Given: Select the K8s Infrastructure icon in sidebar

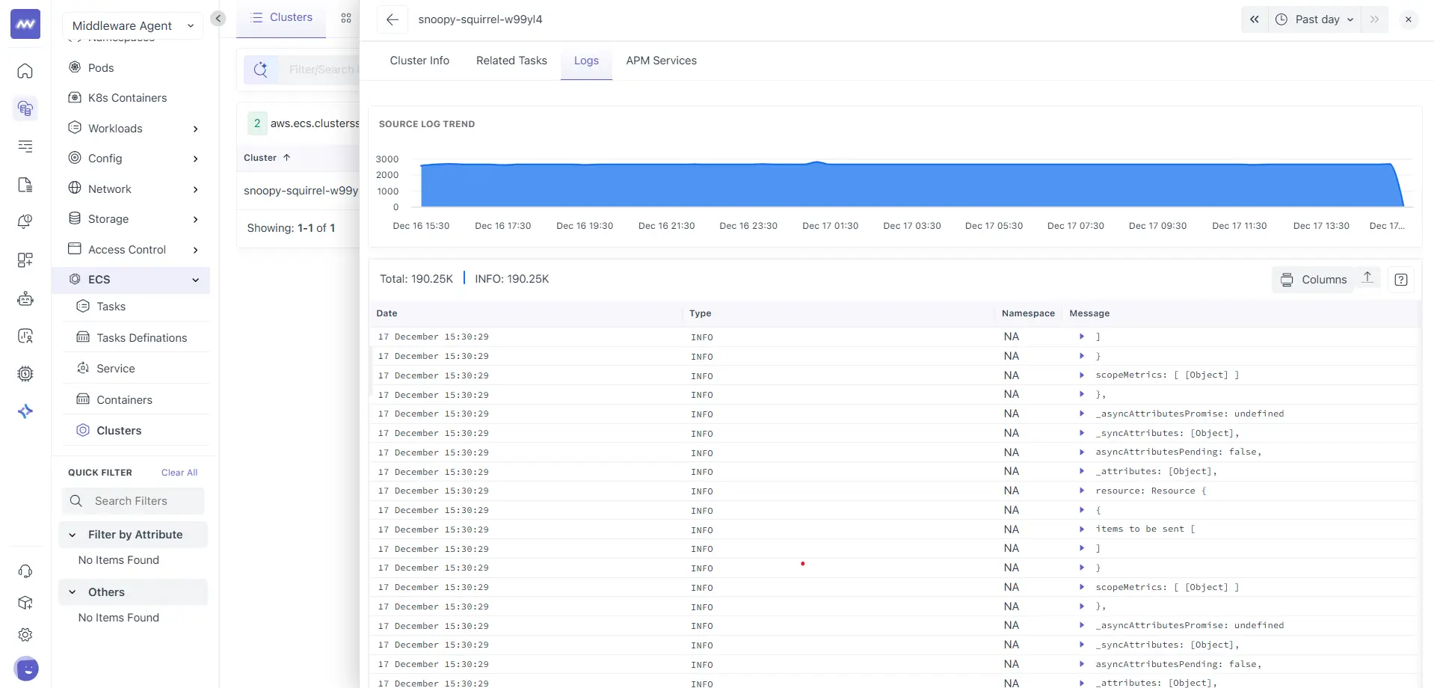Looking at the screenshot, I should pos(25,108).
